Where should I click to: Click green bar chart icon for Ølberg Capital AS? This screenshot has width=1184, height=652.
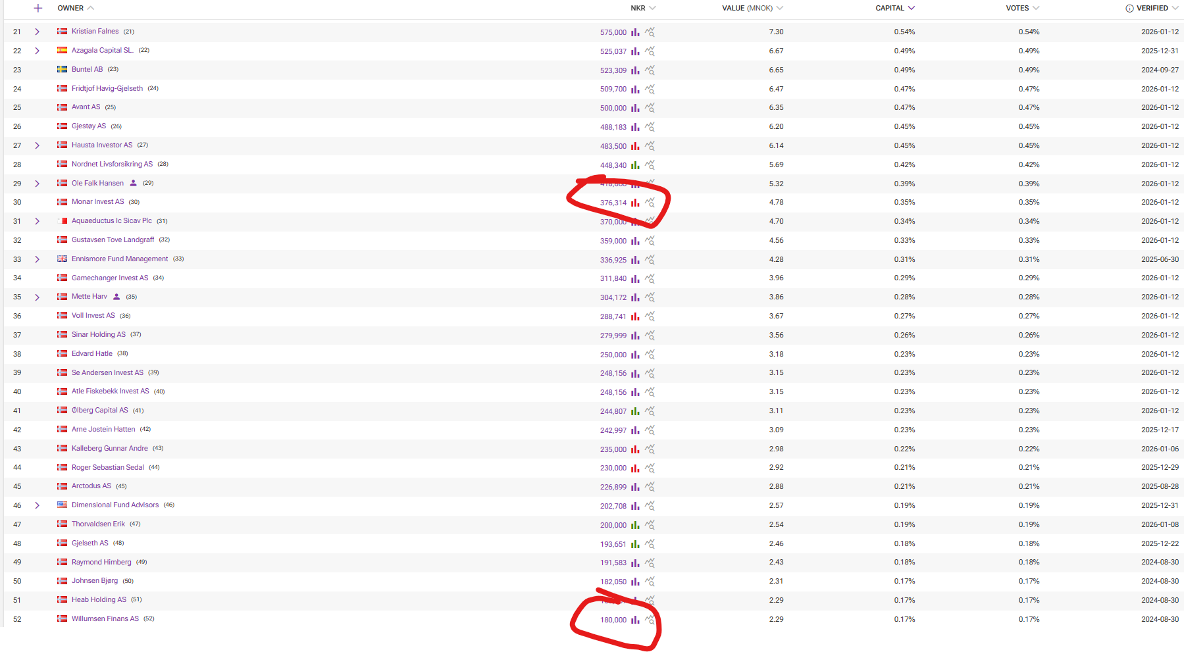(635, 411)
